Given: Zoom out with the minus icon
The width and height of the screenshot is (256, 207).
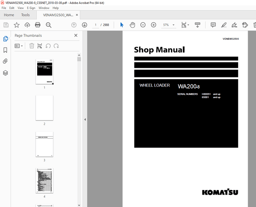Looking at the screenshot, I should pos(143,25).
